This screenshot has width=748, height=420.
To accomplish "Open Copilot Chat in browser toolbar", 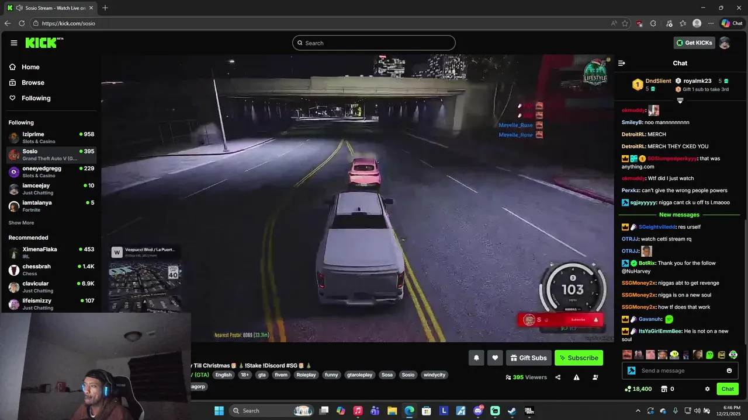I will (x=732, y=23).
